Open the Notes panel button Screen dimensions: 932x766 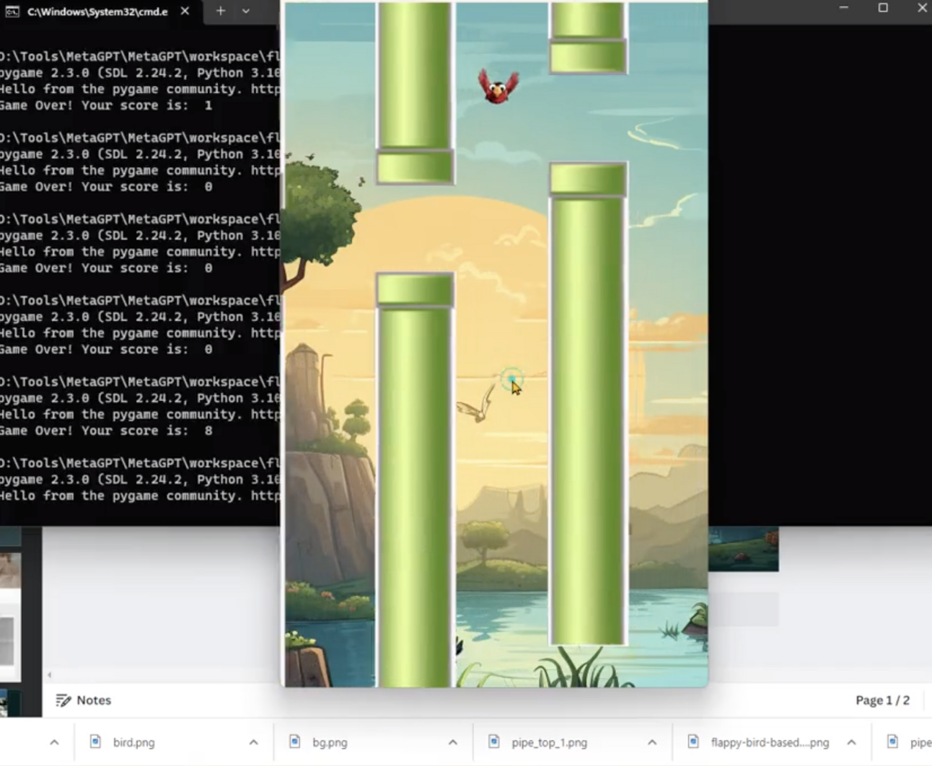[84, 700]
